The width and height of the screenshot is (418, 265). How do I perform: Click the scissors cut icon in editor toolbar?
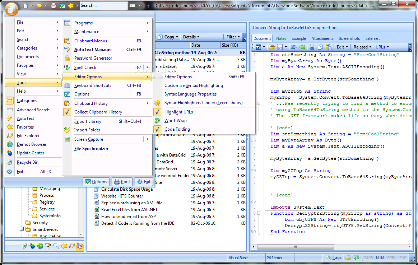pos(312,47)
